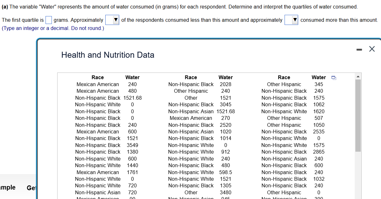Open the dropdown for respondents consuming less
The height and width of the screenshot is (199, 381).
pyautogui.click(x=112, y=20)
